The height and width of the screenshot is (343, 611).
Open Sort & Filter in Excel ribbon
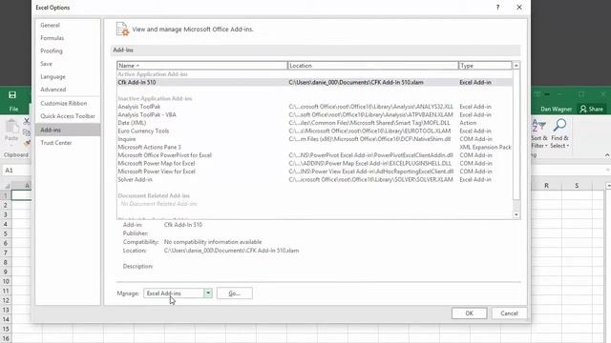click(x=539, y=133)
